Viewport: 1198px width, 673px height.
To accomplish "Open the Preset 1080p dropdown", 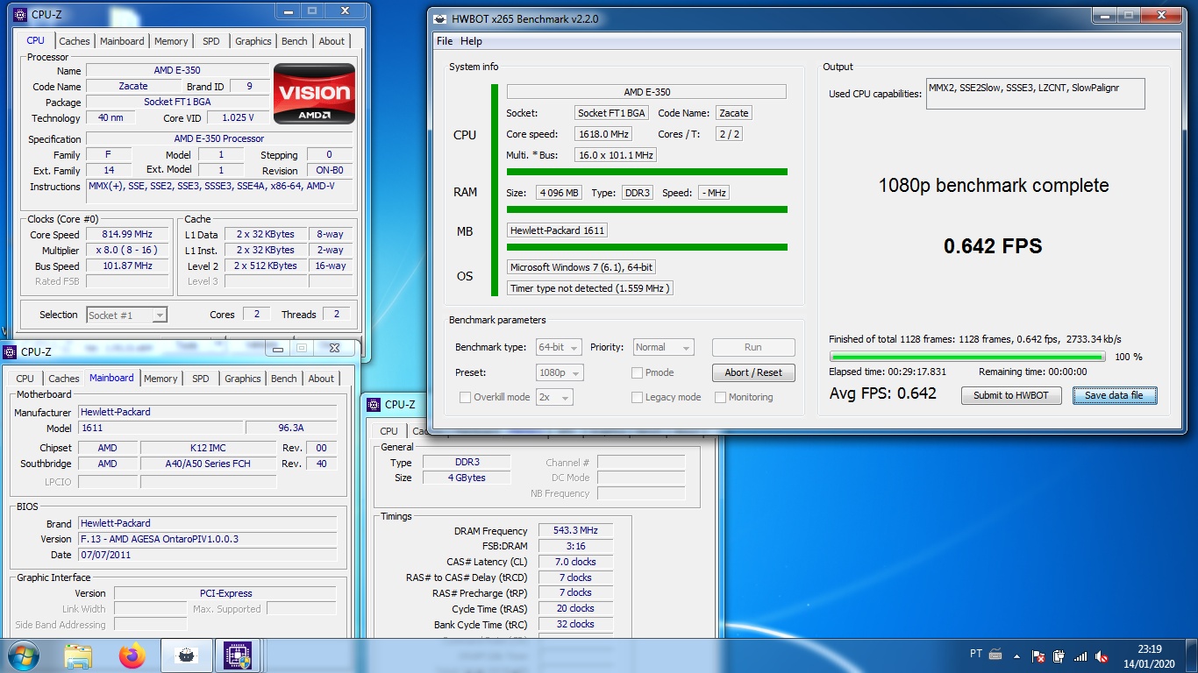I will point(561,372).
